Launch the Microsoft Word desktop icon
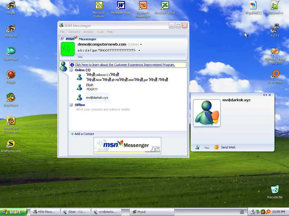This screenshot has width=289, height=216. click(x=121, y=8)
